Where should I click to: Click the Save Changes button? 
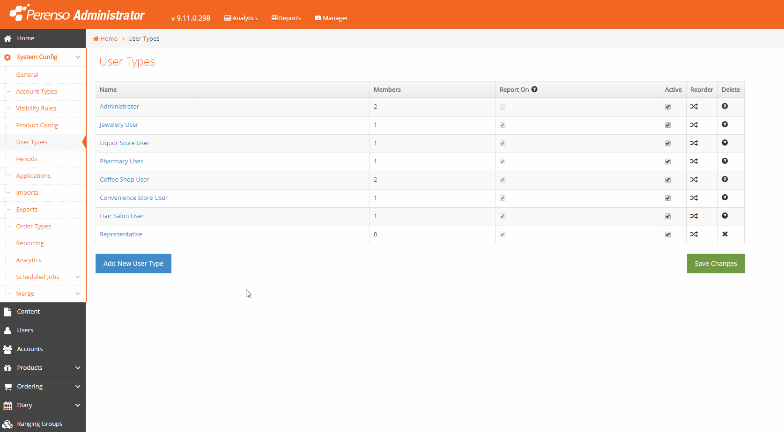coord(716,264)
